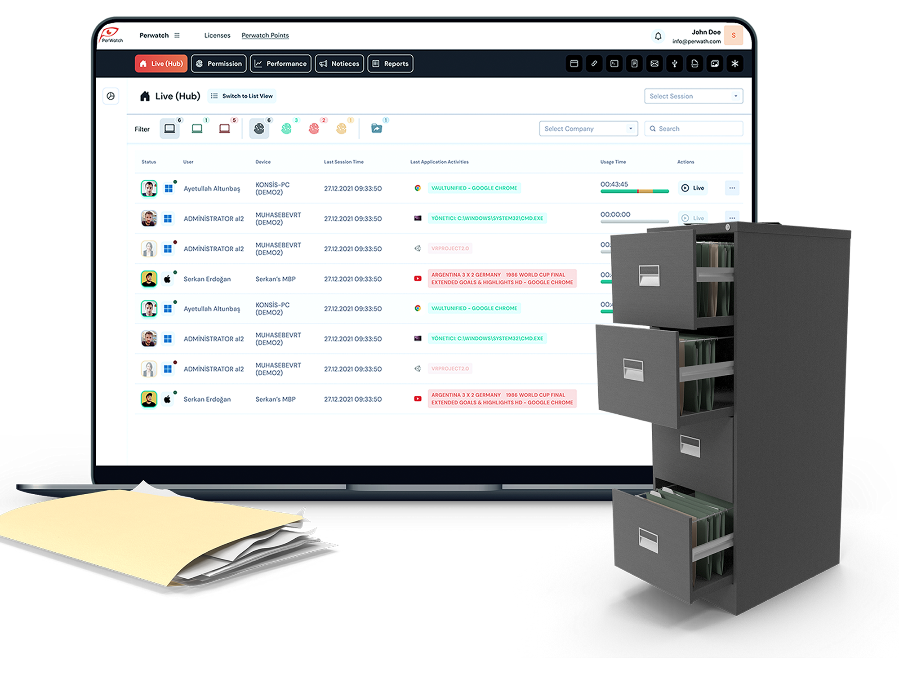Open the Perwatch Points link
The width and height of the screenshot is (899, 674).
265,35
